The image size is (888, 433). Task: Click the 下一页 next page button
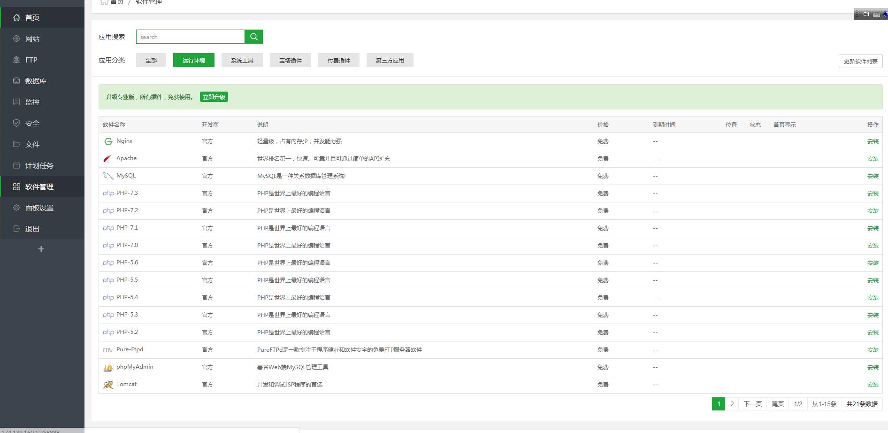[x=753, y=404]
